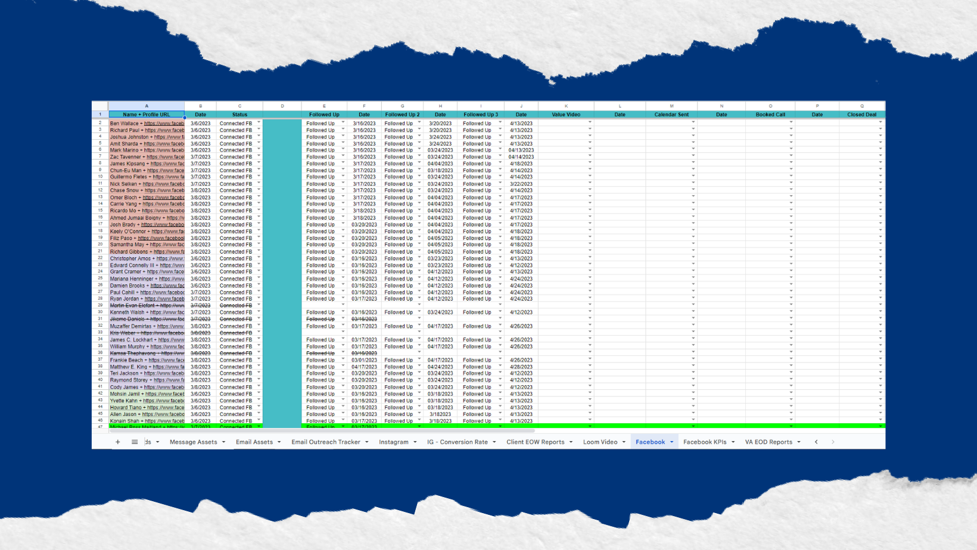Switch to the Client EOW Reports tab

pyautogui.click(x=536, y=442)
